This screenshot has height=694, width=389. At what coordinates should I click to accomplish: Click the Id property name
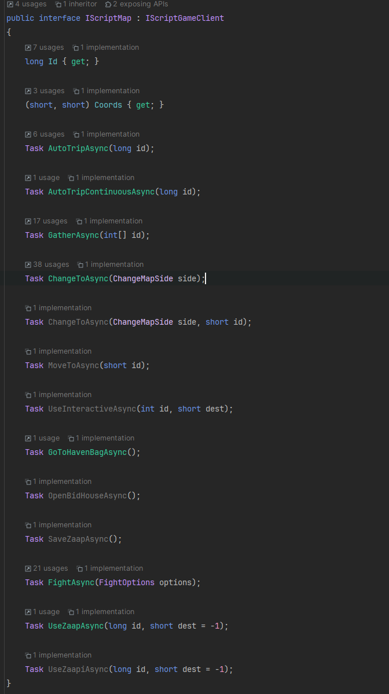pos(53,61)
